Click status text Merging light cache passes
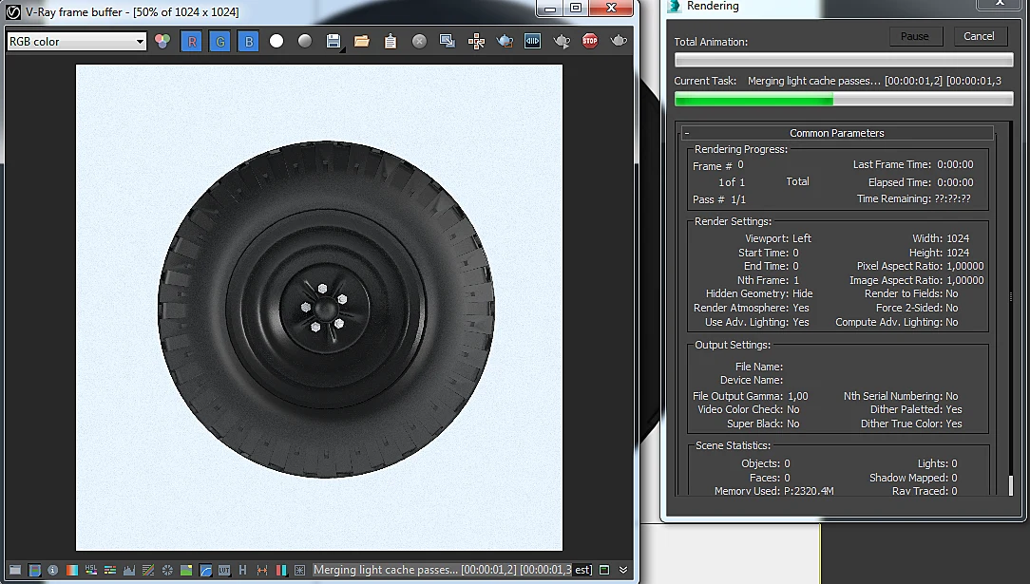The height and width of the screenshot is (584, 1030). tap(386, 570)
